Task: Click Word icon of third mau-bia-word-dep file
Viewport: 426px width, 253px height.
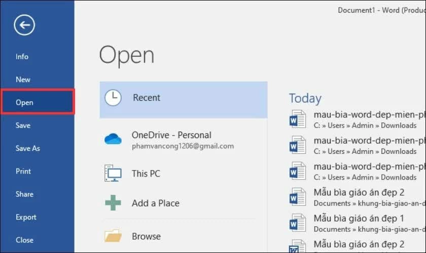Action: [x=298, y=171]
